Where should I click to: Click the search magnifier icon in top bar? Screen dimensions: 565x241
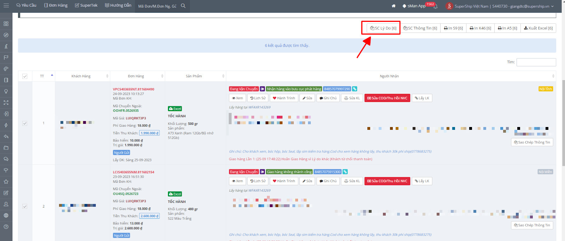coord(183,6)
